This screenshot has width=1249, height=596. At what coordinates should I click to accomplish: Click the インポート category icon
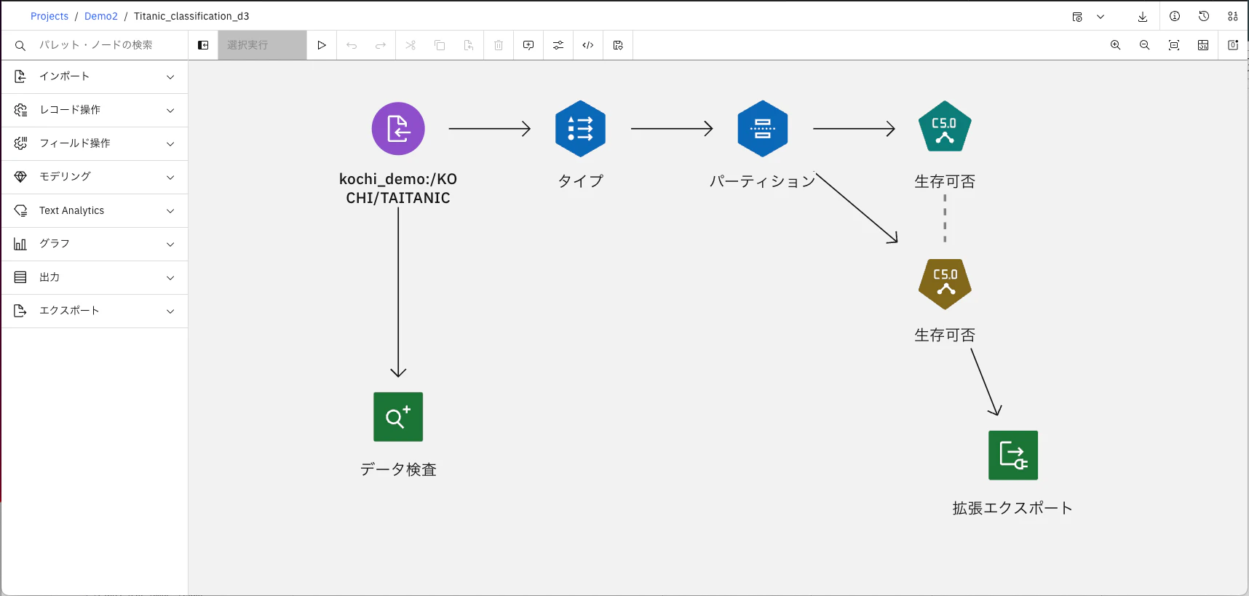(x=20, y=76)
